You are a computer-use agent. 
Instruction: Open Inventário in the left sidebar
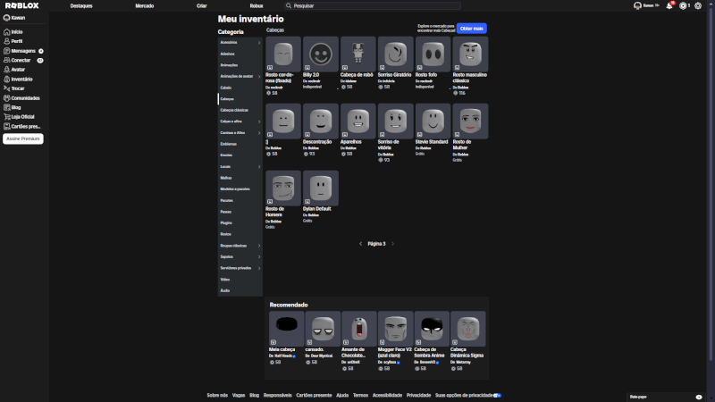[x=18, y=80]
